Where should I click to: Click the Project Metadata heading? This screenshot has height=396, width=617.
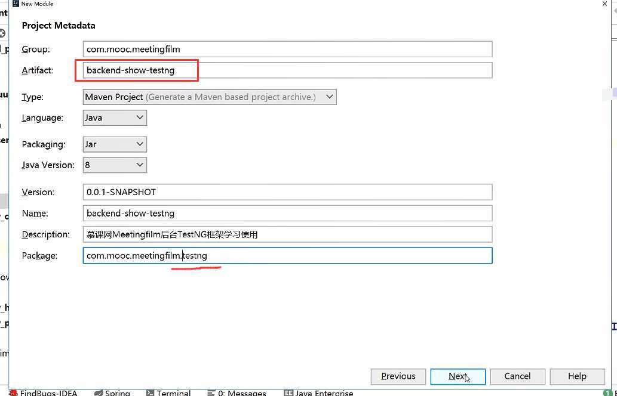59,26
